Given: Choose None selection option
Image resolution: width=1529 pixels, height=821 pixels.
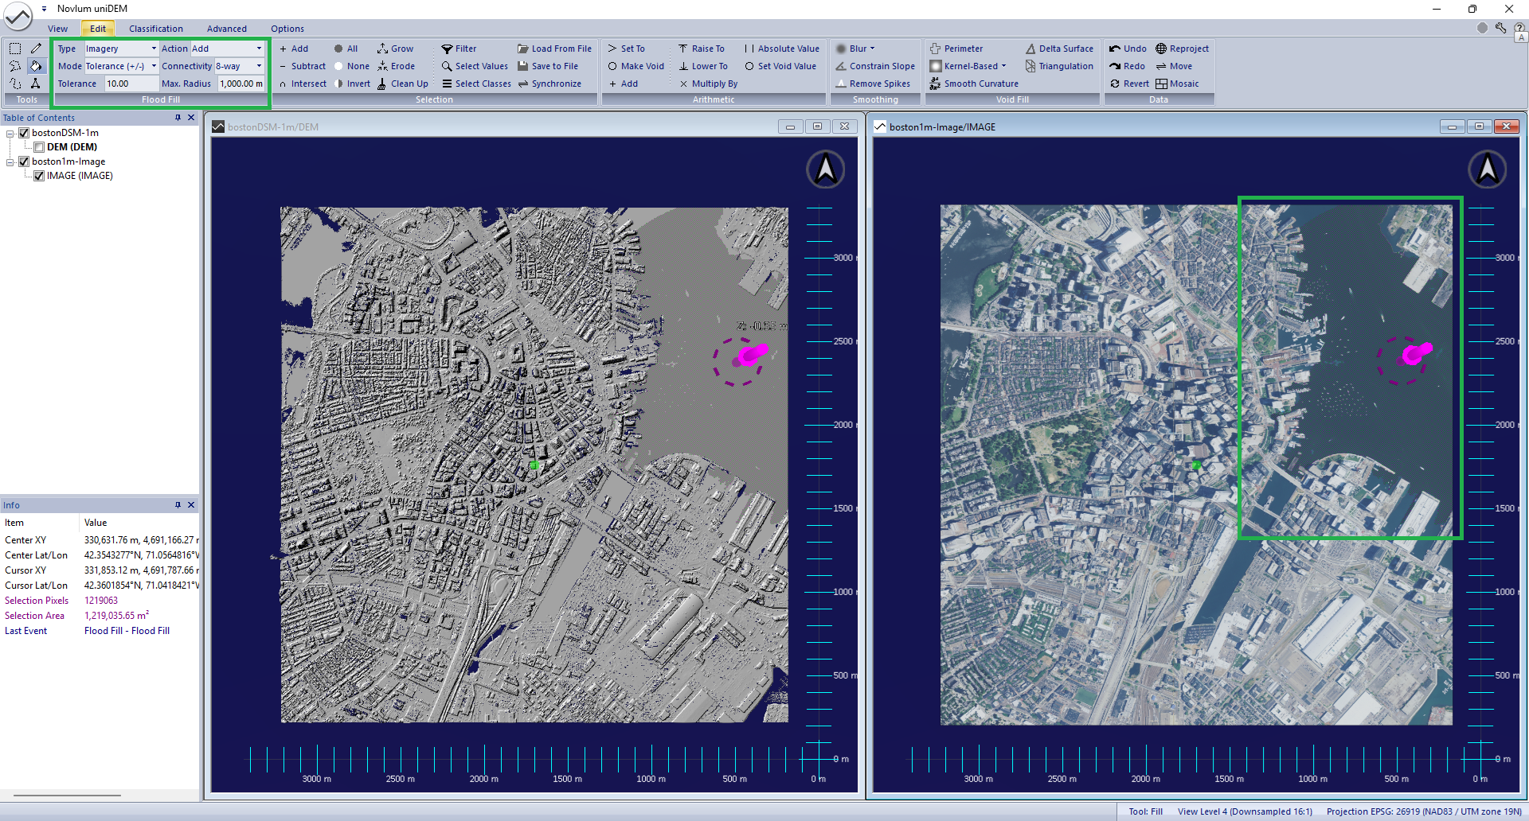Looking at the screenshot, I should click(351, 66).
